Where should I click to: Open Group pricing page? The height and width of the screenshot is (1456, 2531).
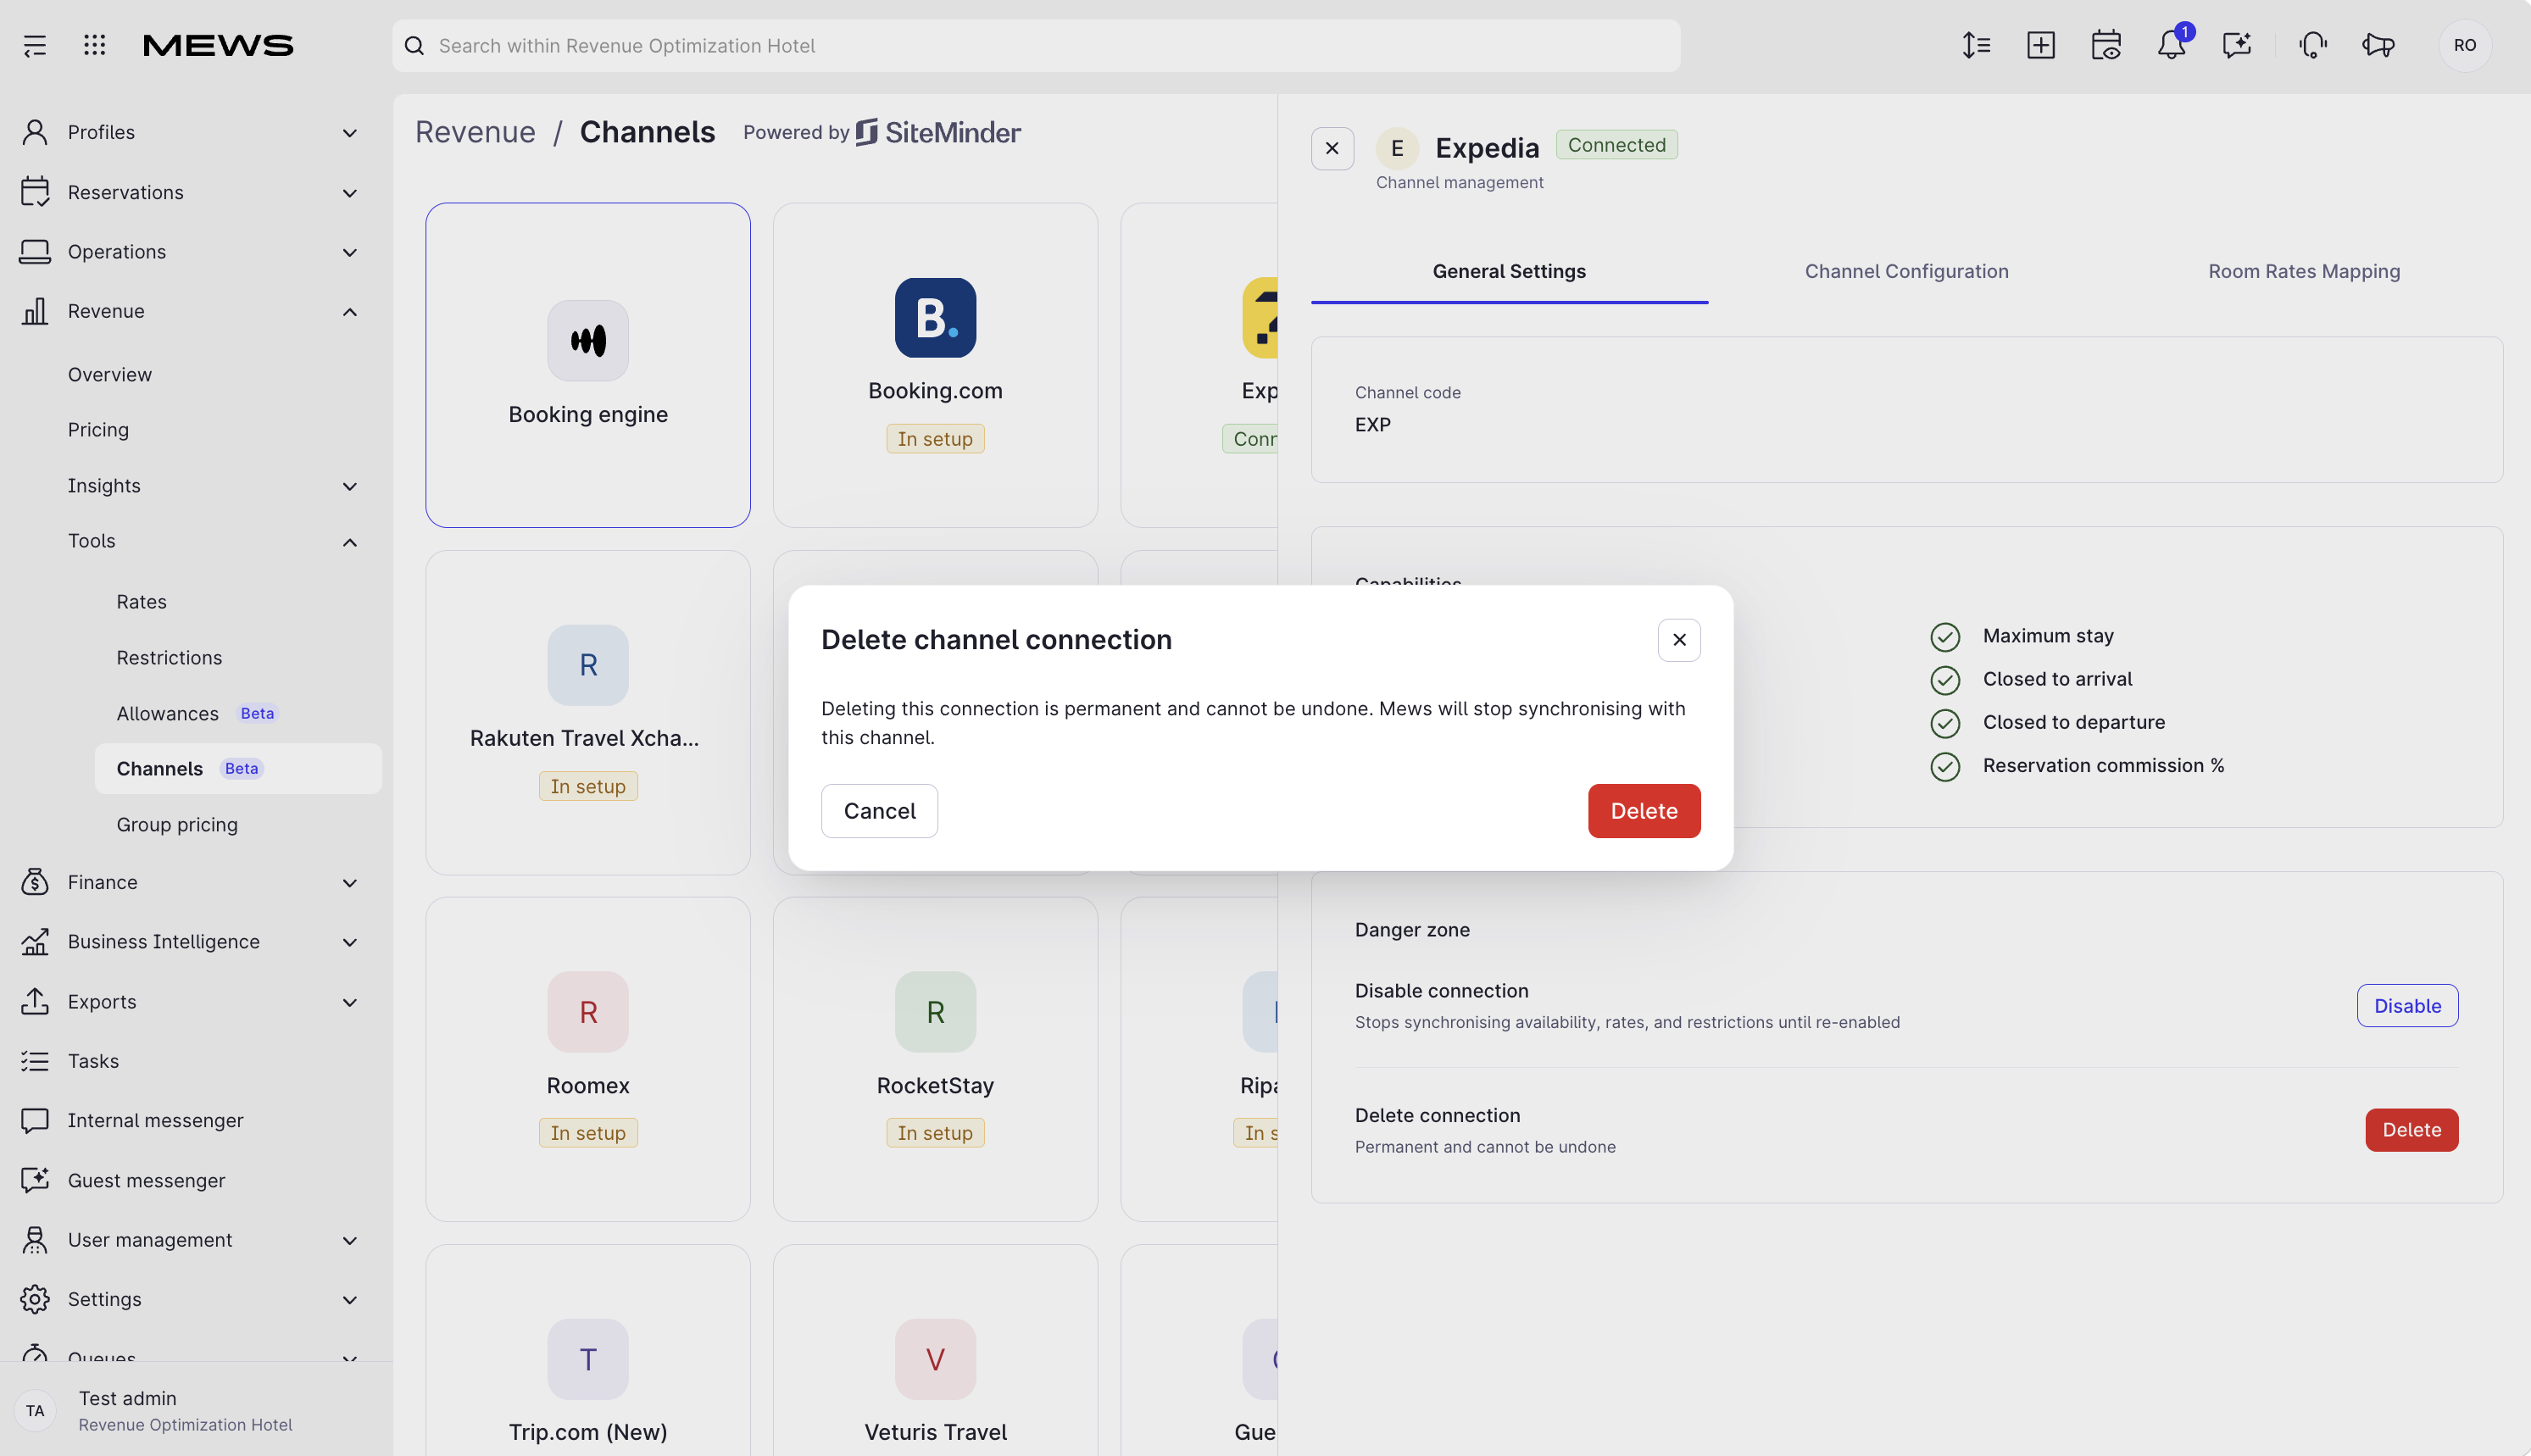click(177, 825)
